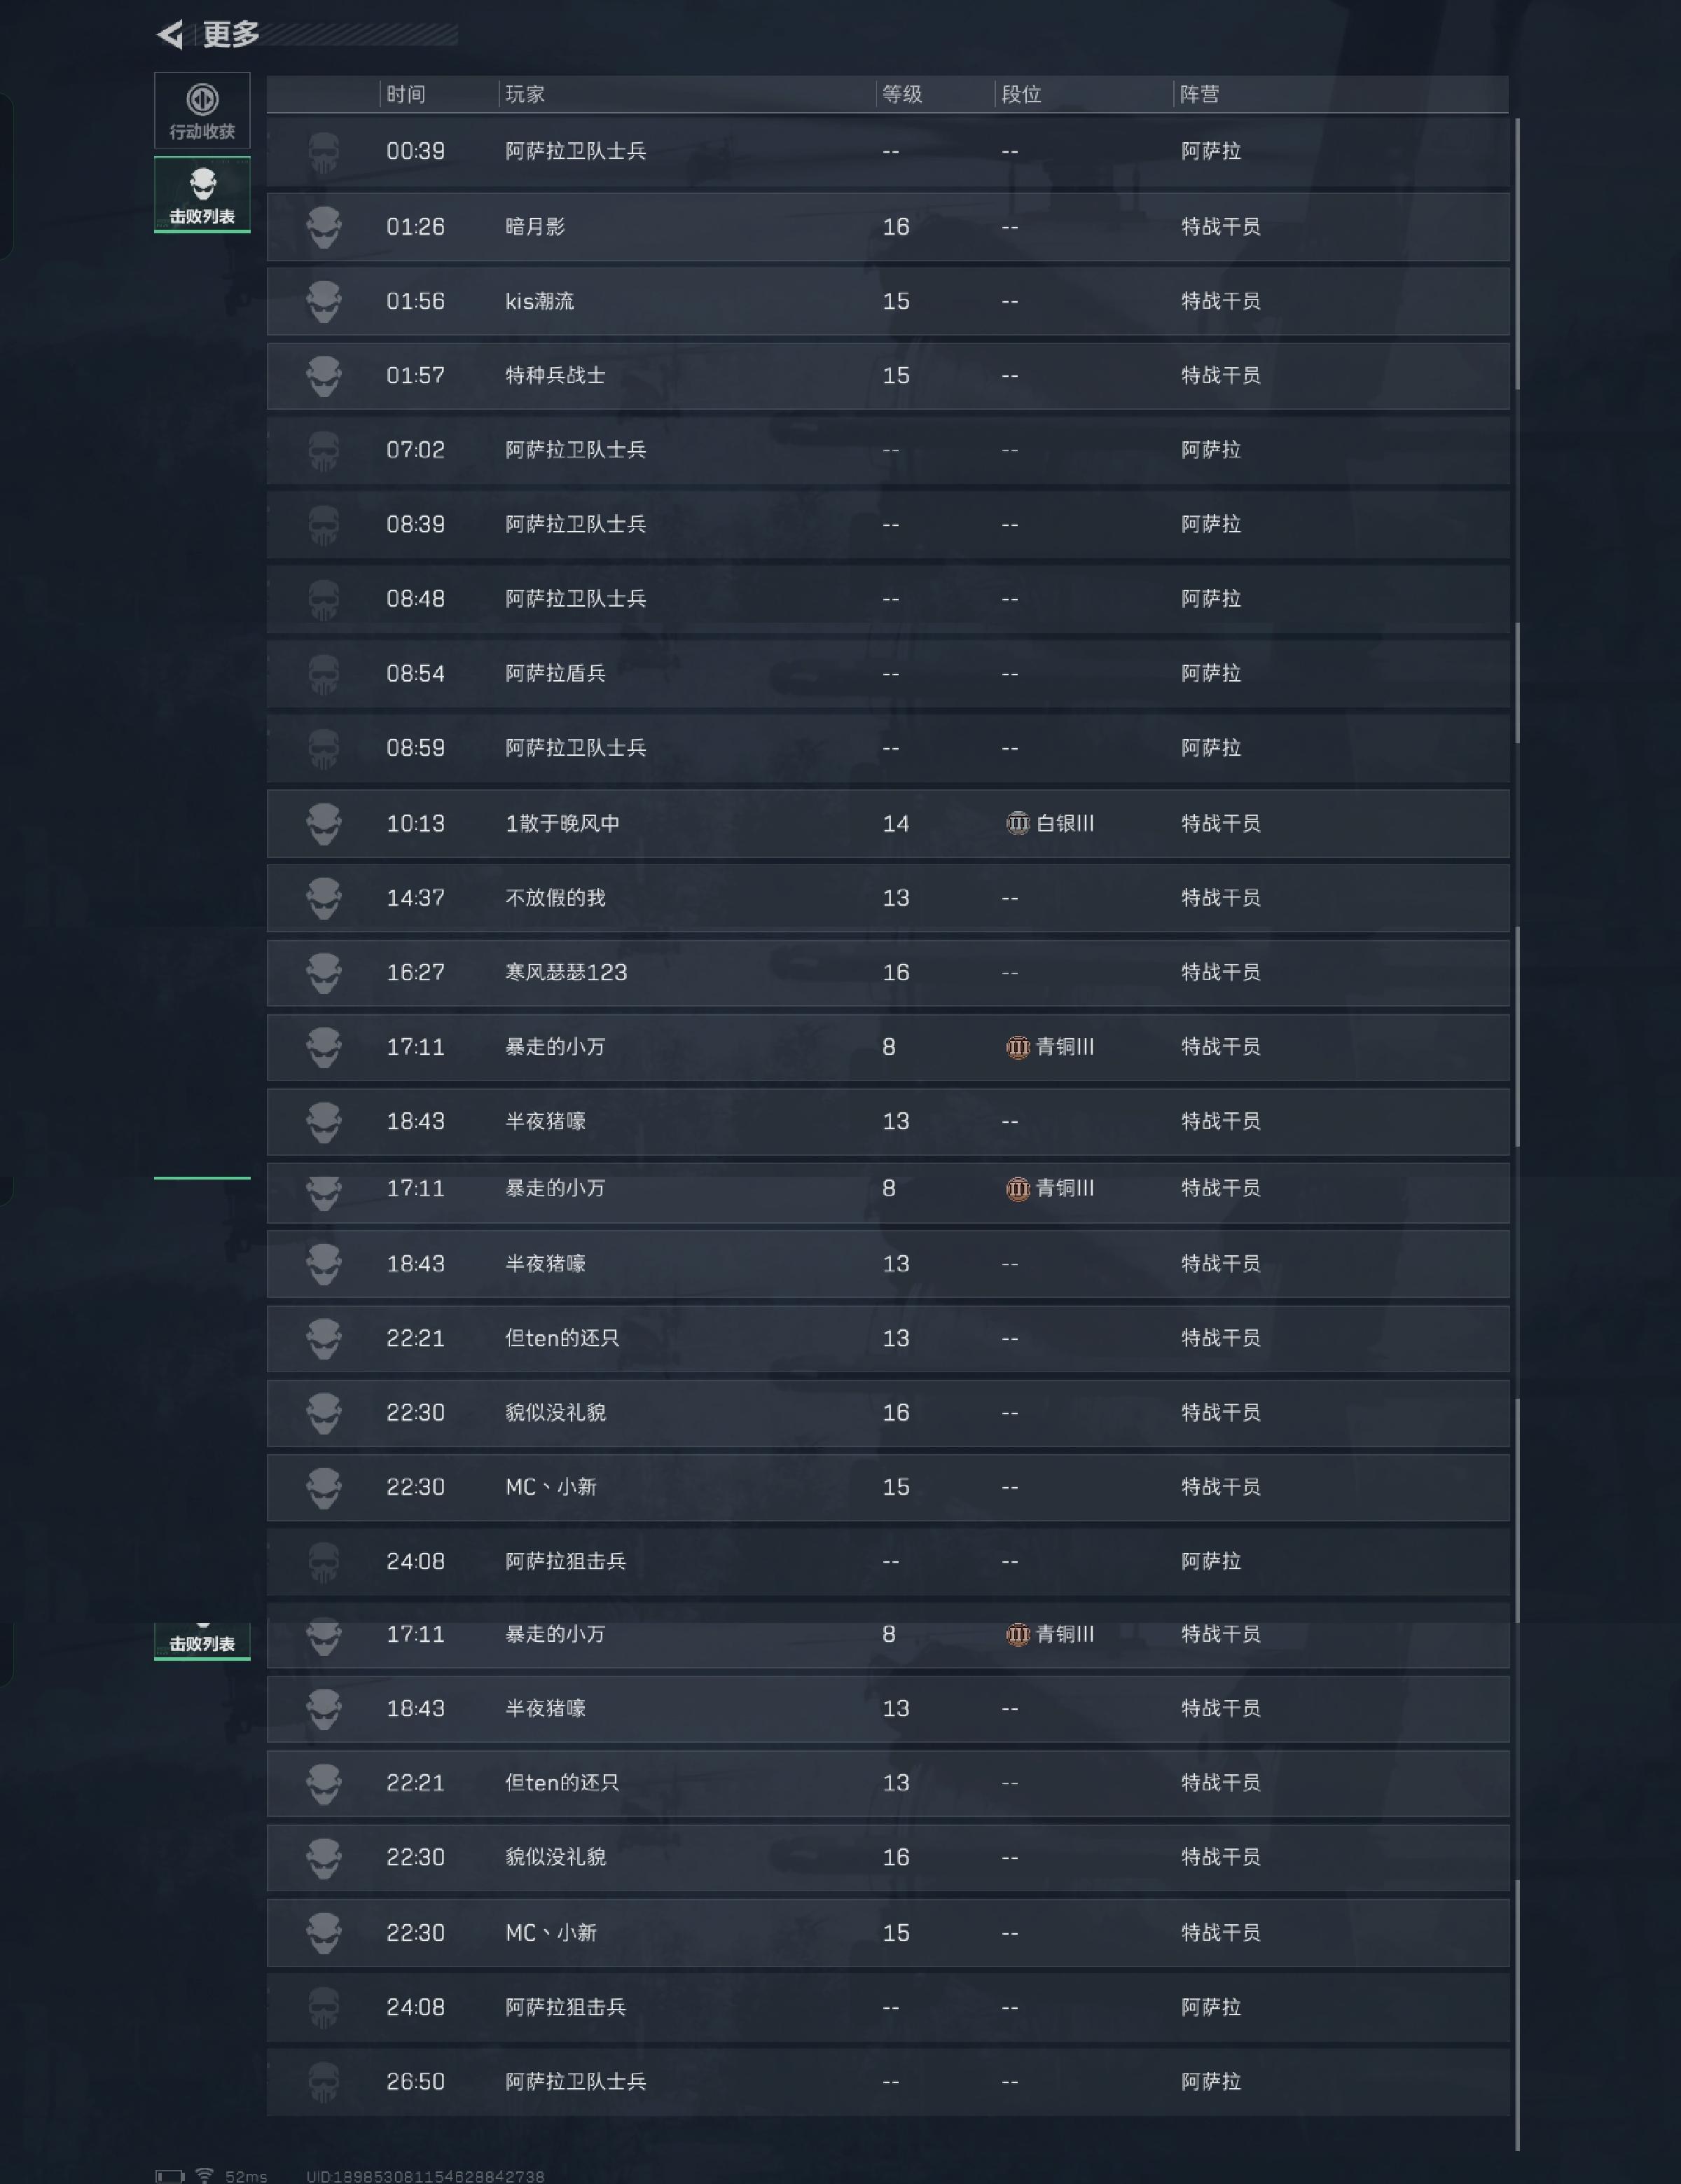This screenshot has height=2184, width=1681.
Task: Click the Wi-Fi latency indicator icon
Action: pos(204,2175)
